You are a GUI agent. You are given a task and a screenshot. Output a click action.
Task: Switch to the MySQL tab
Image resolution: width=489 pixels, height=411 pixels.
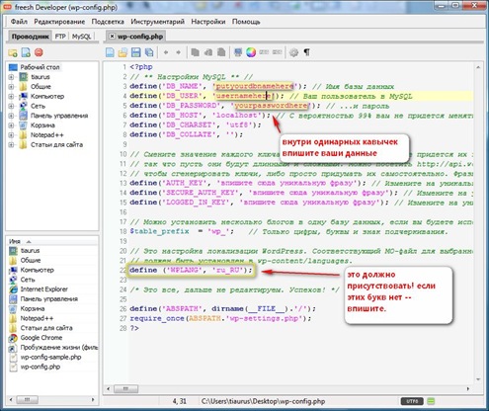point(81,37)
